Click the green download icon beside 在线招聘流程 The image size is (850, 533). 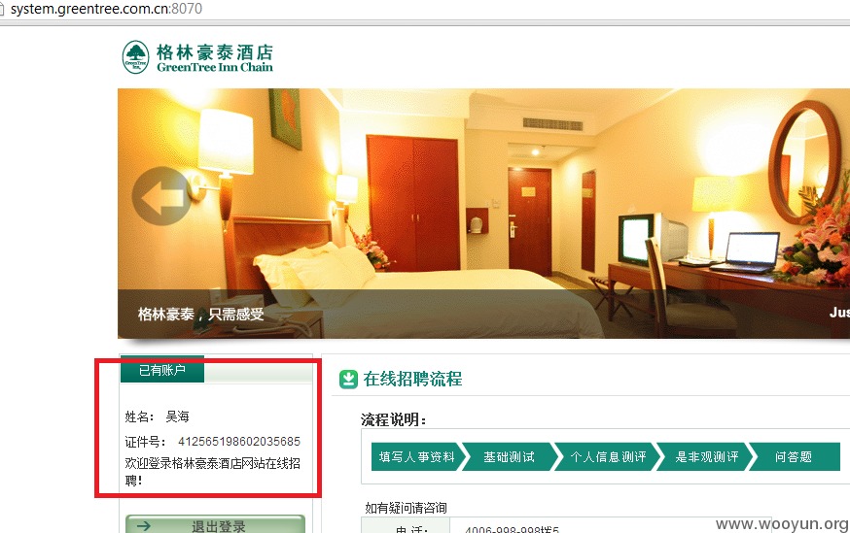click(x=348, y=380)
